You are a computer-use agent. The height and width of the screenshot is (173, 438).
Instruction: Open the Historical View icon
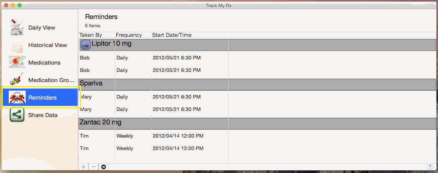point(17,45)
